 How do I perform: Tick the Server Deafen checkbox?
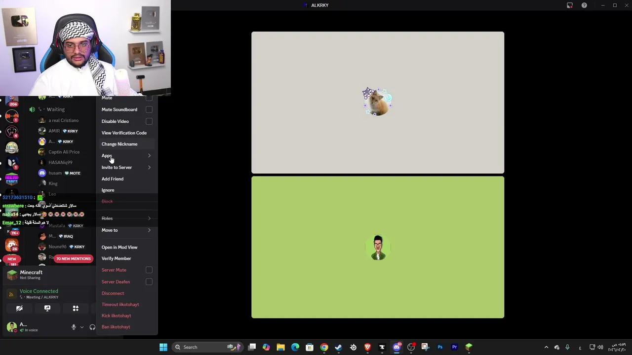point(149,282)
